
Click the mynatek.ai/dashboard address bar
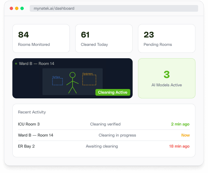click(114, 8)
